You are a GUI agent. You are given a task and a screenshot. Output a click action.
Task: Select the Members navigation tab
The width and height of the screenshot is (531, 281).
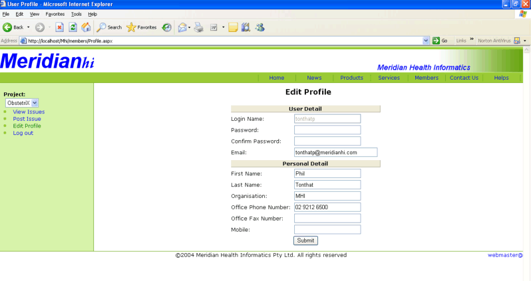click(x=427, y=78)
